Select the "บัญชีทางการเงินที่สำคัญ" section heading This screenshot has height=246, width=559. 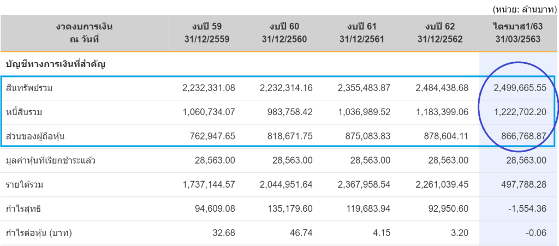coord(56,64)
